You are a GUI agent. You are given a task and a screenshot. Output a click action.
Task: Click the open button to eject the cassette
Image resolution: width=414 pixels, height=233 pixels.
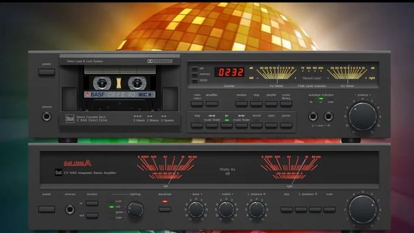click(271, 126)
